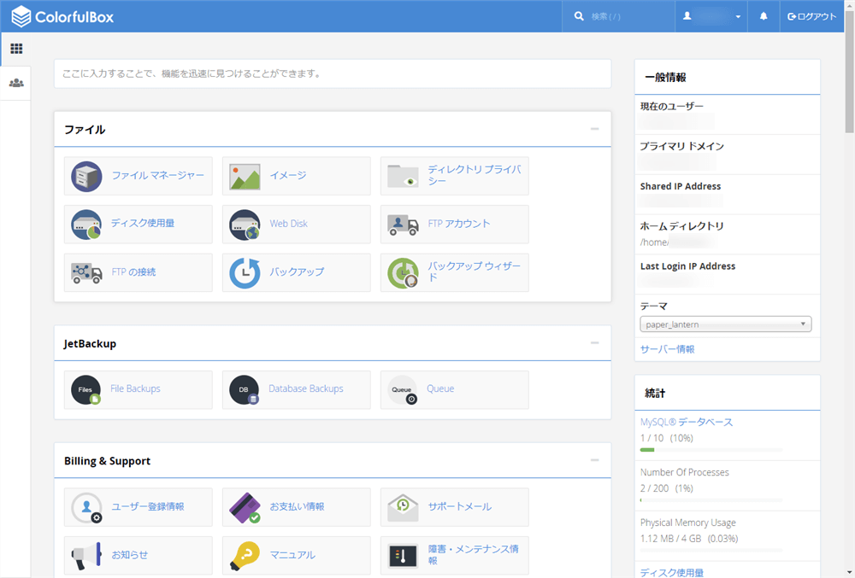Switch to the users tab in the left sidebar

pyautogui.click(x=15, y=82)
